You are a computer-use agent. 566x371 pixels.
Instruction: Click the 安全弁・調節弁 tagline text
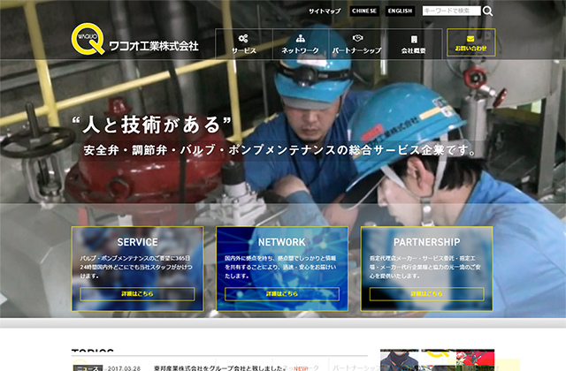click(x=280, y=150)
